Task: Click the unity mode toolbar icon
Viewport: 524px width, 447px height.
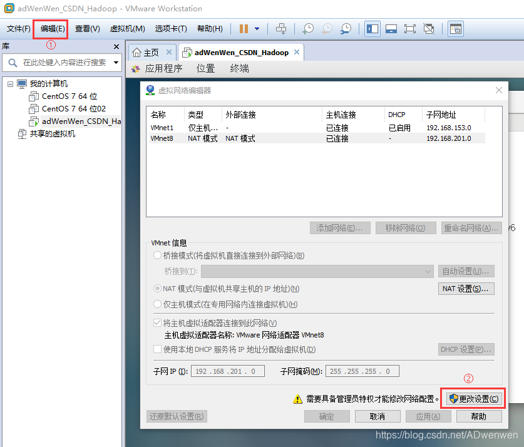Action: (x=429, y=29)
